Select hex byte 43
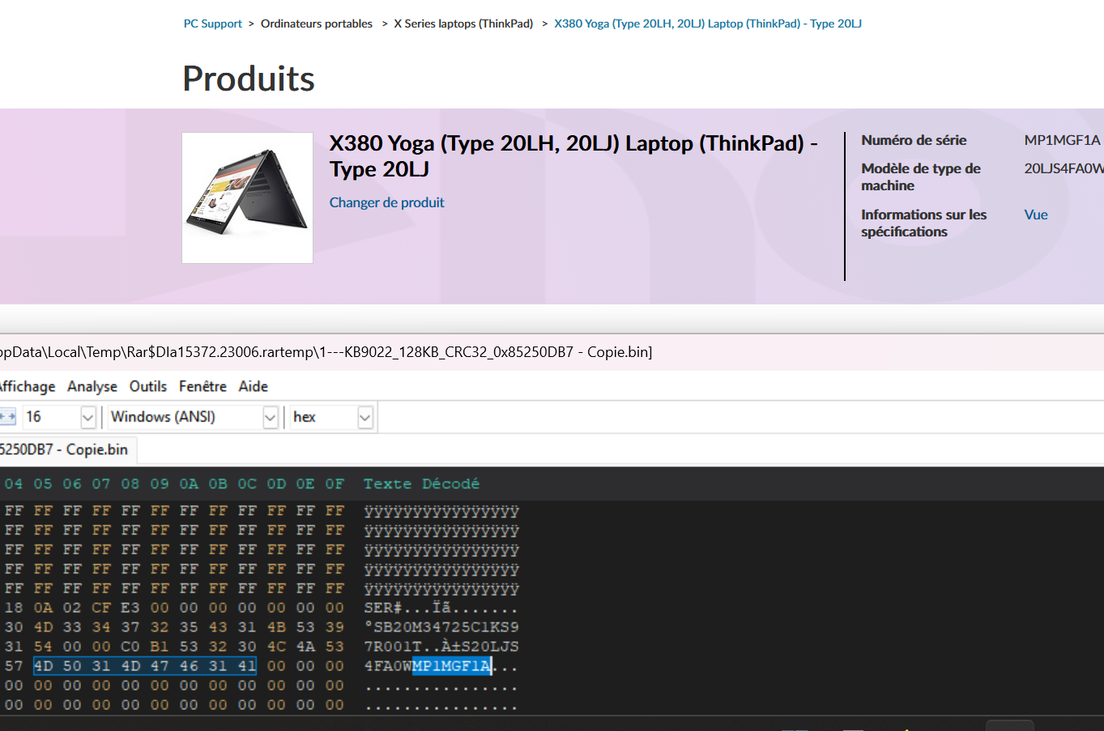1104x731 pixels. 218,627
